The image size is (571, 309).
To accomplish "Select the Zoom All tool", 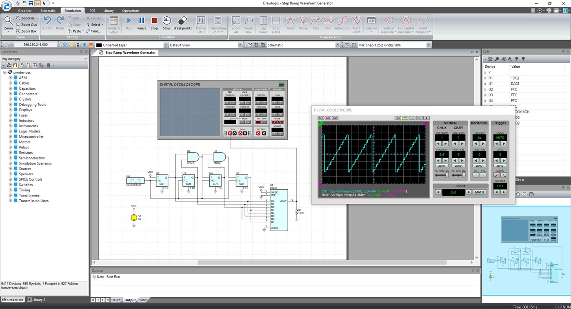I will point(236,24).
